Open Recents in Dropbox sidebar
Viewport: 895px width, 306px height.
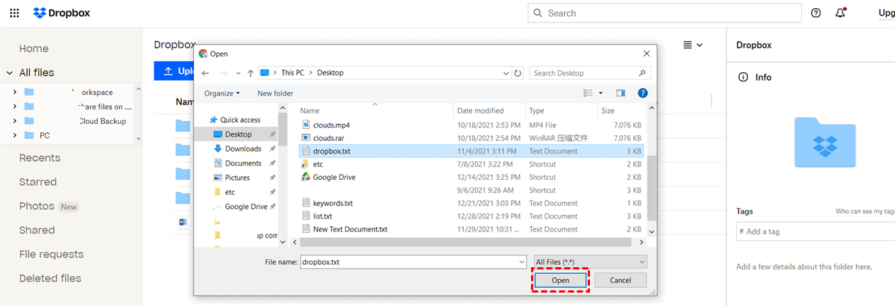pyautogui.click(x=40, y=158)
